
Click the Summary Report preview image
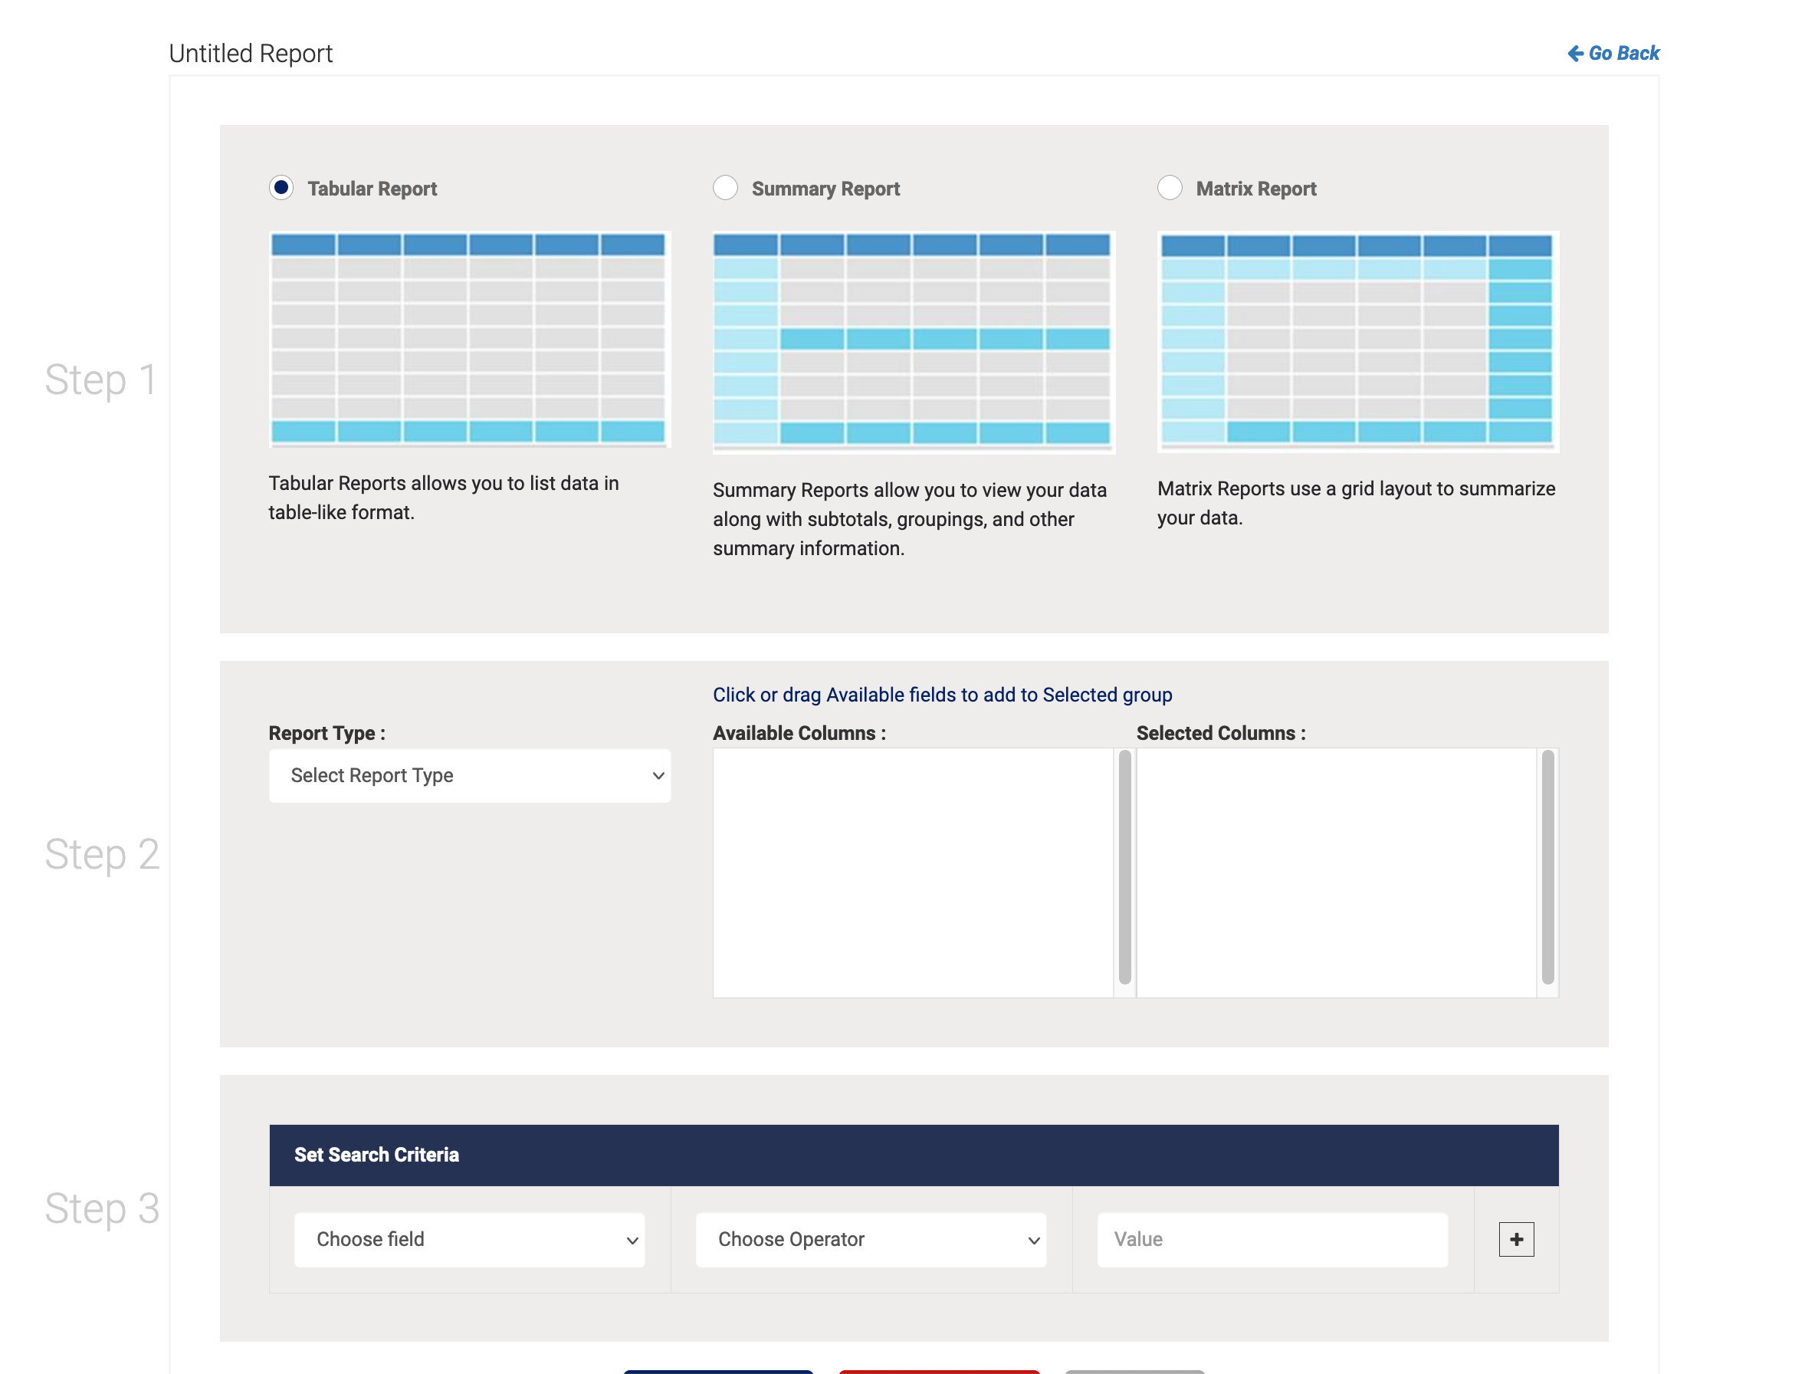(913, 340)
